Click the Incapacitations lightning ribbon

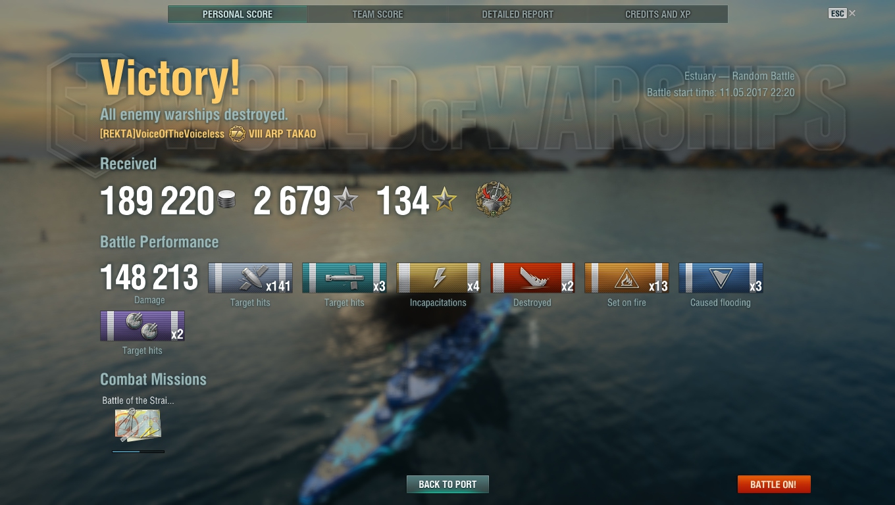tap(439, 277)
